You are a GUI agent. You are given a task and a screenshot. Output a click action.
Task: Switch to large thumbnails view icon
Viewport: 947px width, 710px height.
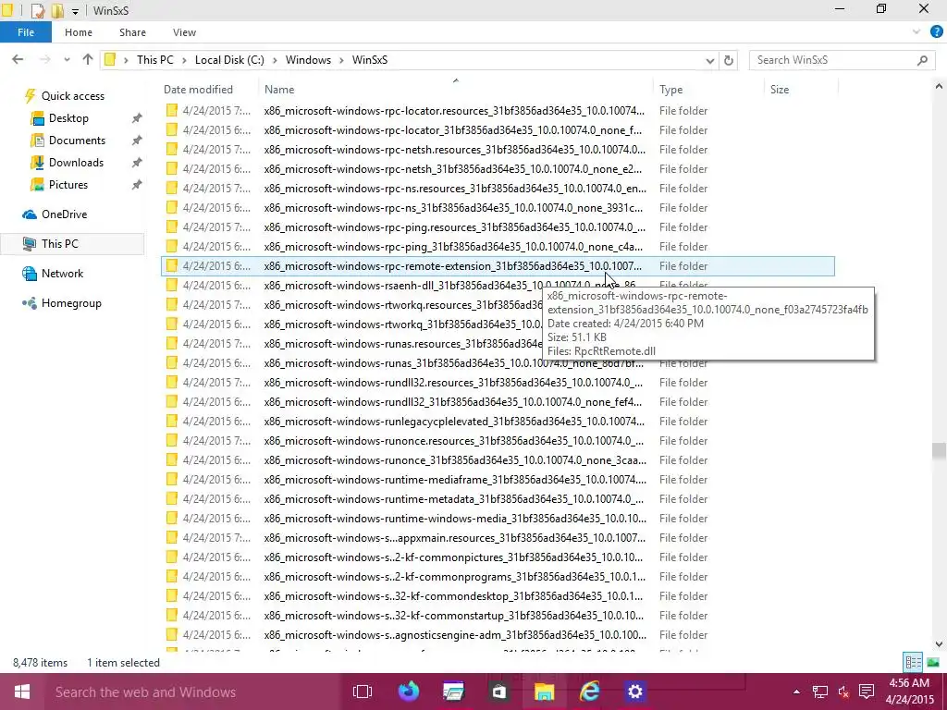933,662
